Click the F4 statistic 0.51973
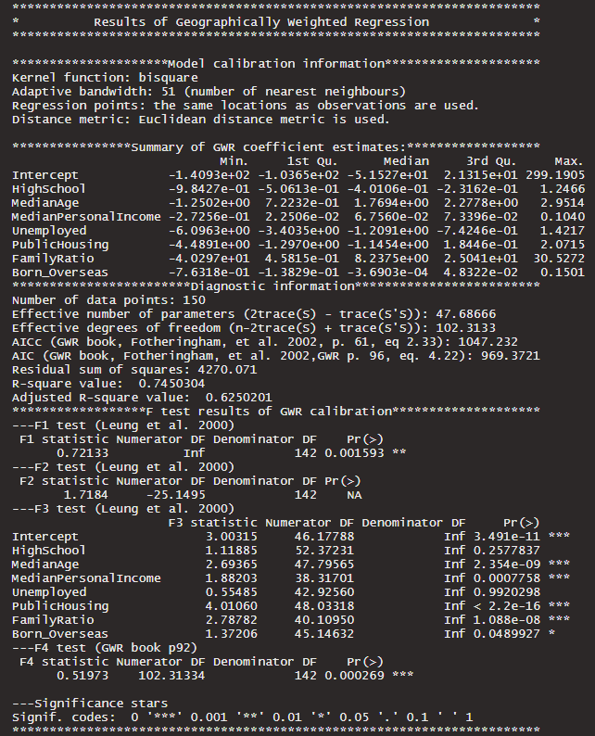This screenshot has width=595, height=736. click(x=82, y=676)
